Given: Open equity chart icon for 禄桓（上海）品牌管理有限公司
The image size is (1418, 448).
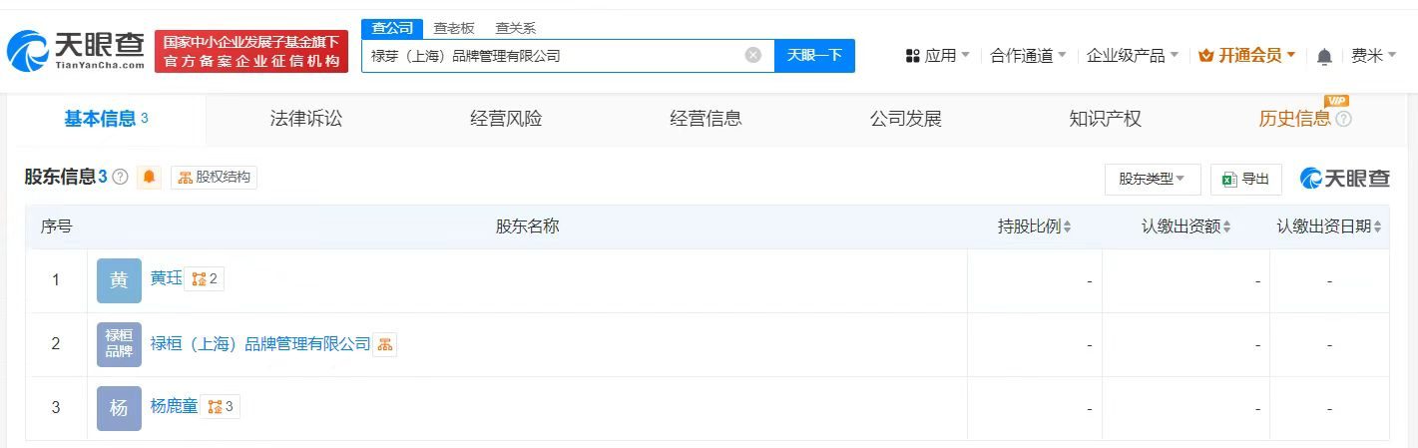Looking at the screenshot, I should [385, 344].
